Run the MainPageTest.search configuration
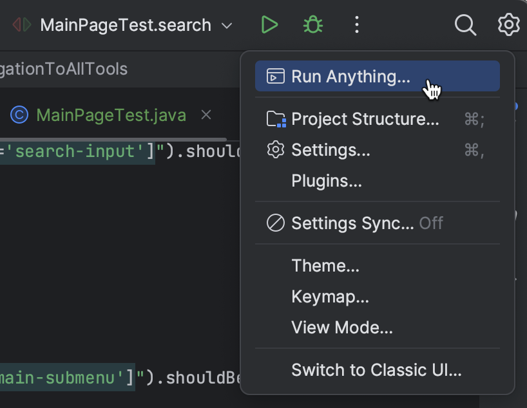The image size is (527, 408). coord(269,25)
